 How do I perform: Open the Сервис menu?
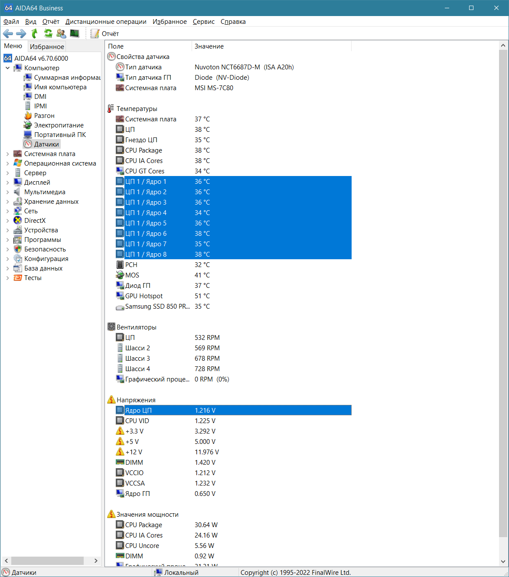(204, 22)
